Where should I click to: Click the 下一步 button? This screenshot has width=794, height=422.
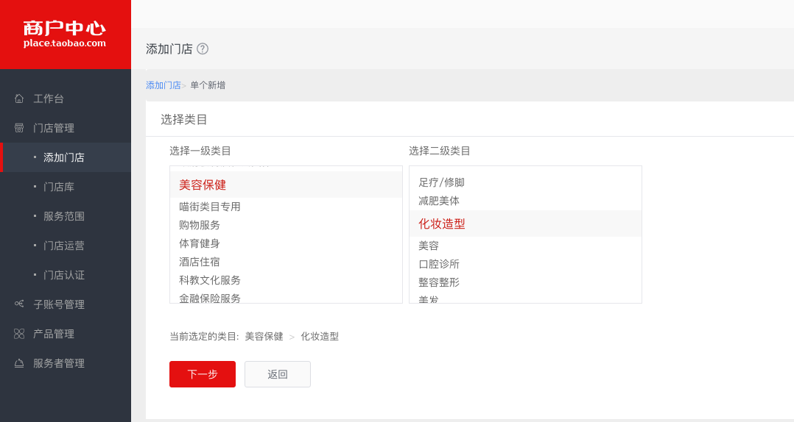coord(203,374)
